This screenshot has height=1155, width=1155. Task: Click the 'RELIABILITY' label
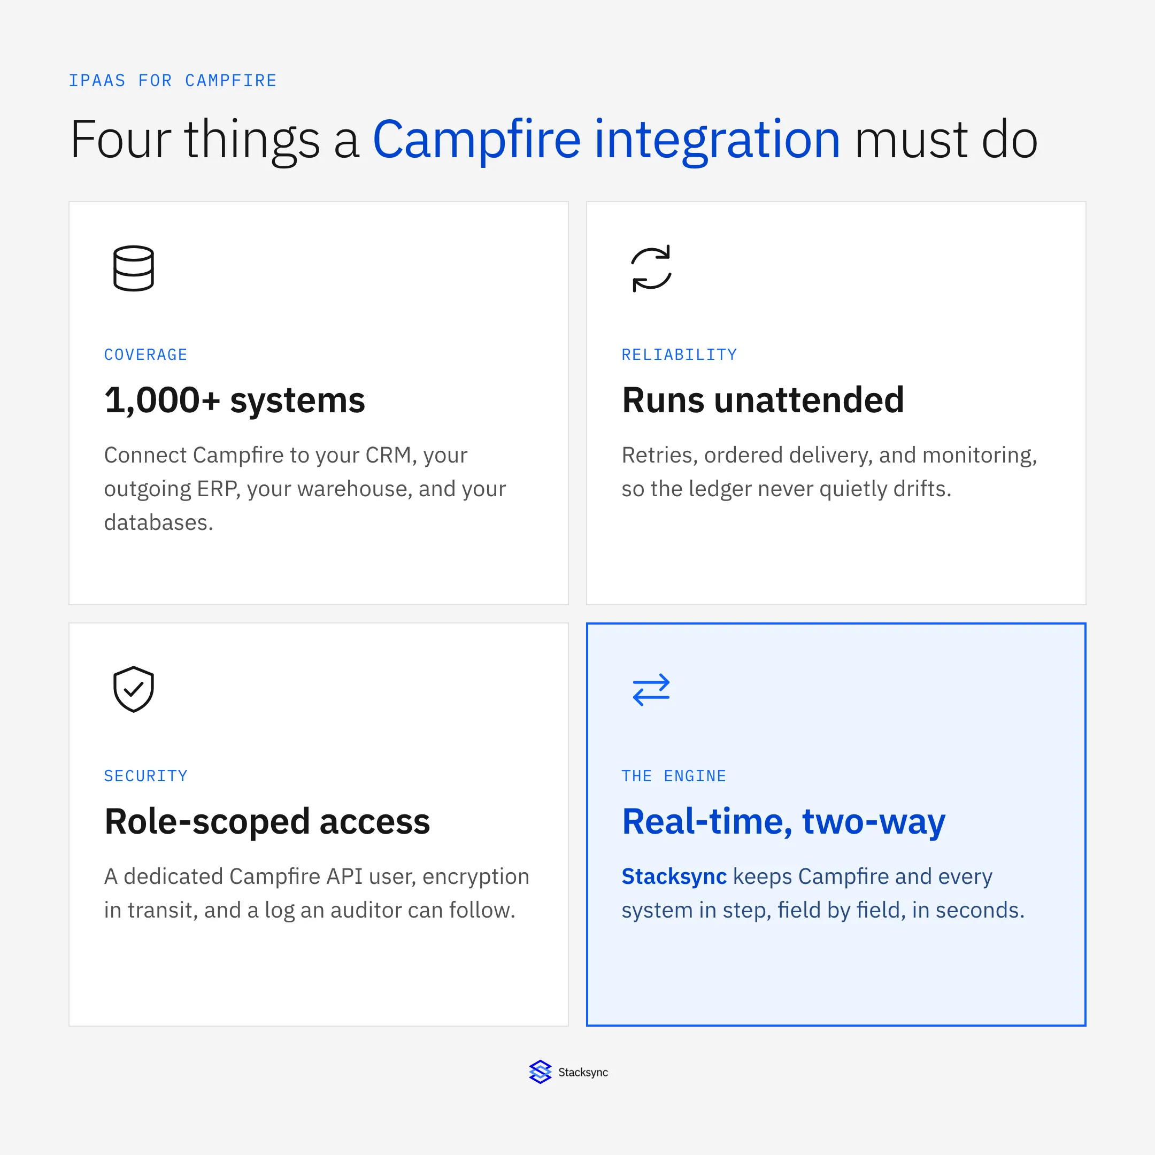tap(679, 355)
